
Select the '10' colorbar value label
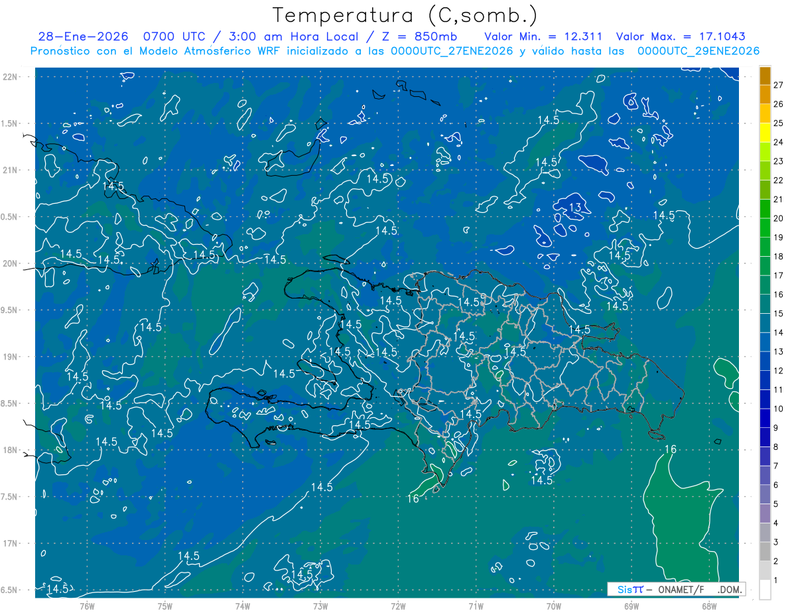tap(779, 409)
